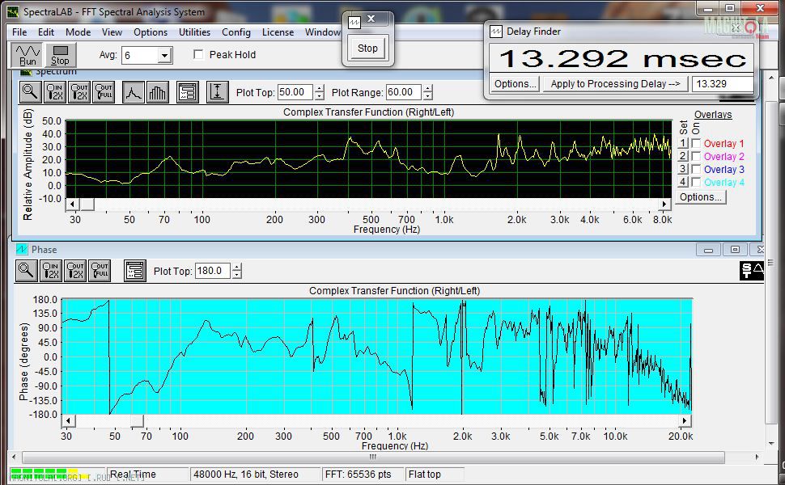Click the small floating window waveform icon

[x=354, y=23]
